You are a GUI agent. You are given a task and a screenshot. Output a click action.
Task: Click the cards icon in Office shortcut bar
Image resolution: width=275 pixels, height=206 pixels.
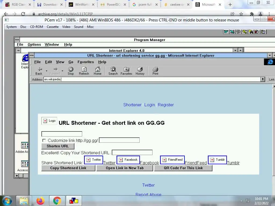tap(238, 32)
